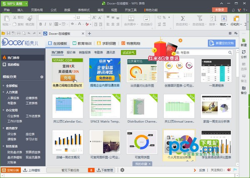Switch to the 教育培训 tab
Screen dimensions: 250x178
[x=82, y=43]
